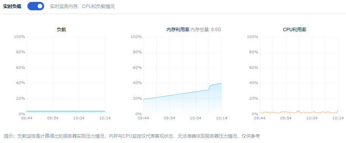Screen dimensions: 346x143
Task: Click the 内存总量 8.0G label
Action: pyautogui.click(x=206, y=30)
